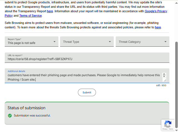Viewport: 178px width, 132px height.
Task: Open reCAPTCHA Terms link in badge
Action: pyautogui.click(x=171, y=129)
